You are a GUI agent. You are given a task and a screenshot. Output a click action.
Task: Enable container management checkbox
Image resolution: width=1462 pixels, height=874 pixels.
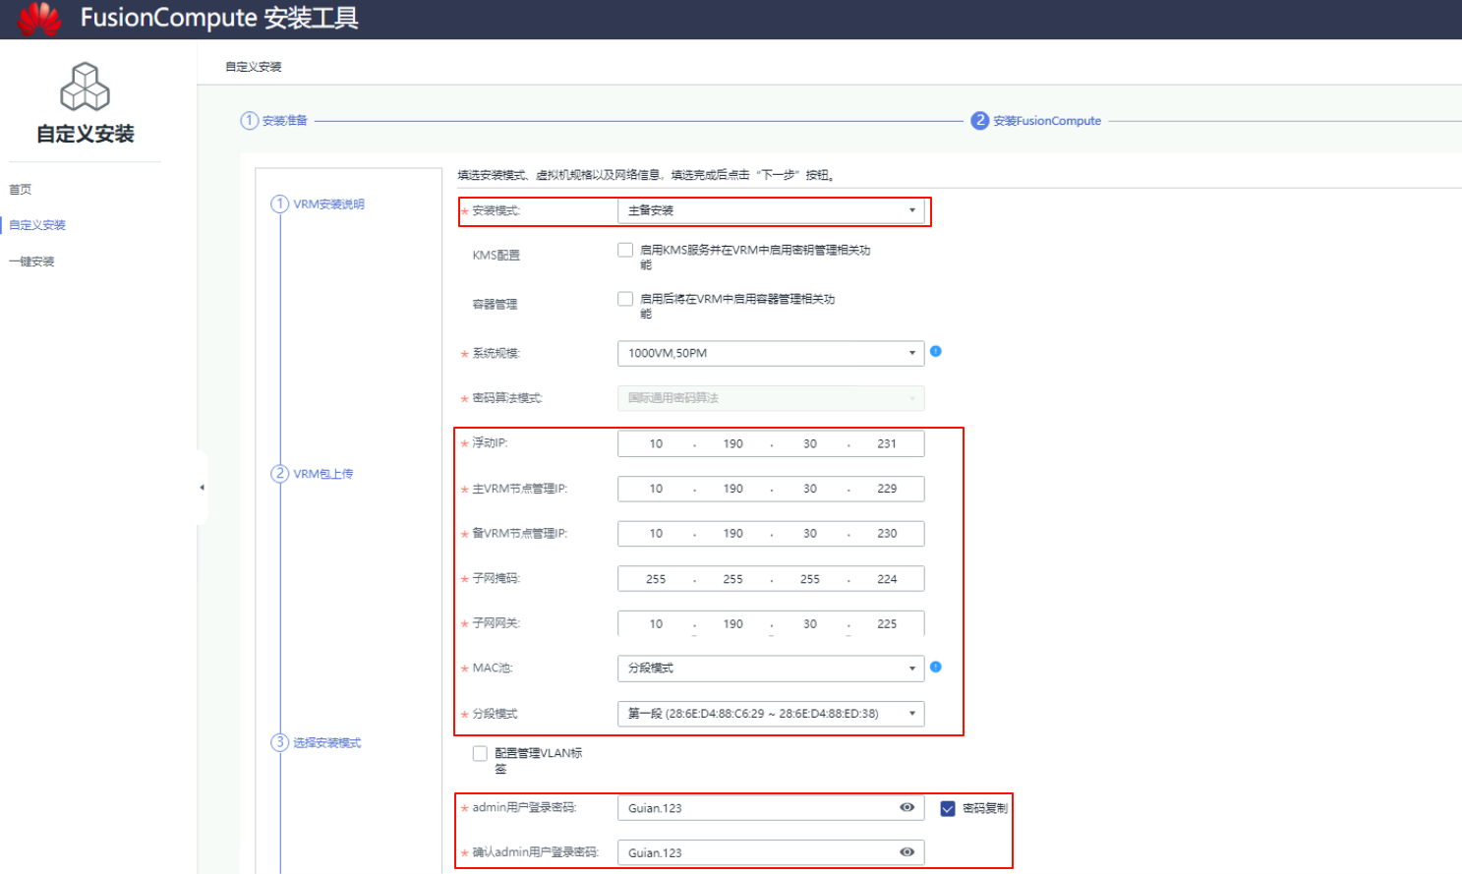tap(625, 299)
